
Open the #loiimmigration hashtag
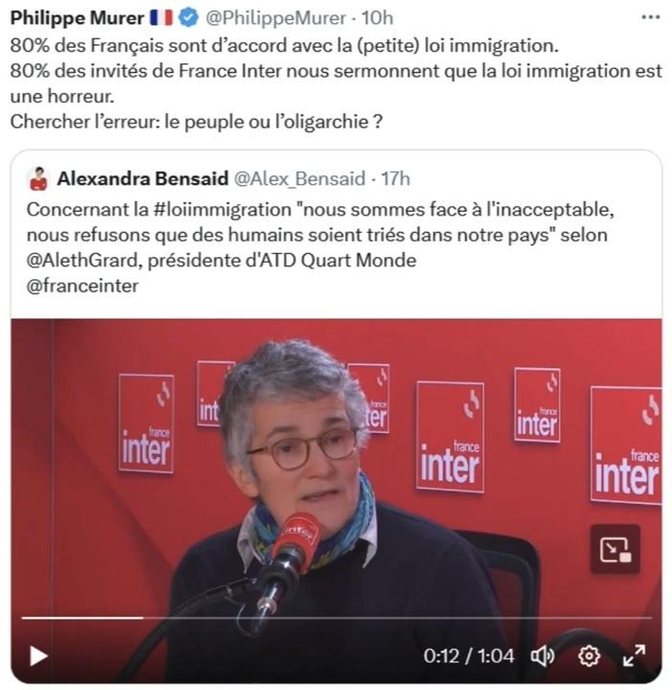222,210
